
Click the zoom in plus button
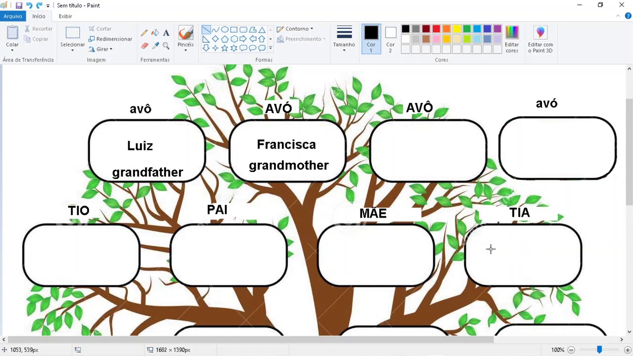[628, 350]
